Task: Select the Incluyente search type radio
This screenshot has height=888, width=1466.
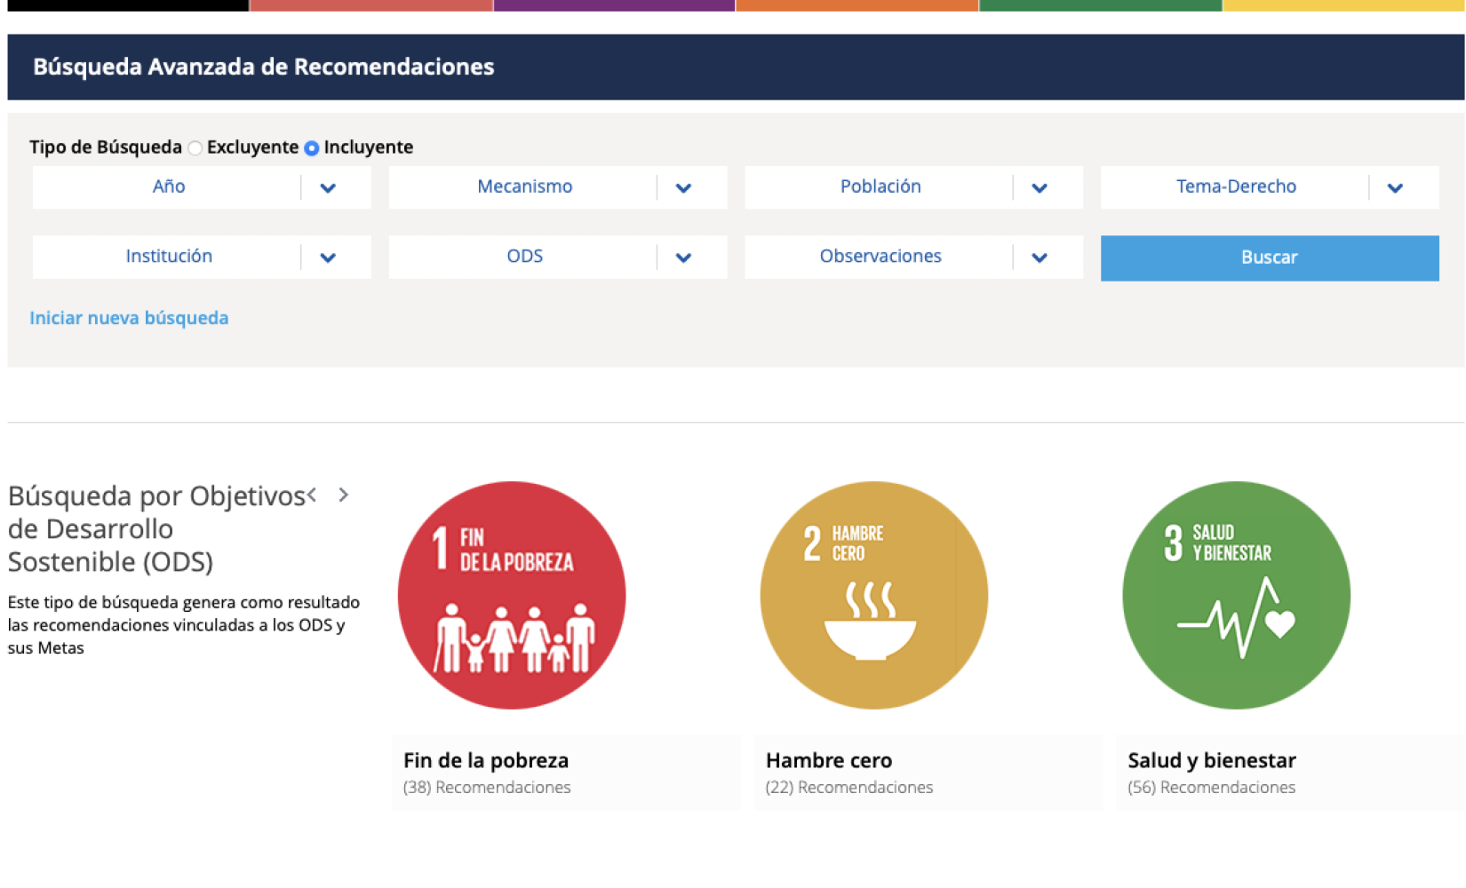Action: [x=312, y=148]
